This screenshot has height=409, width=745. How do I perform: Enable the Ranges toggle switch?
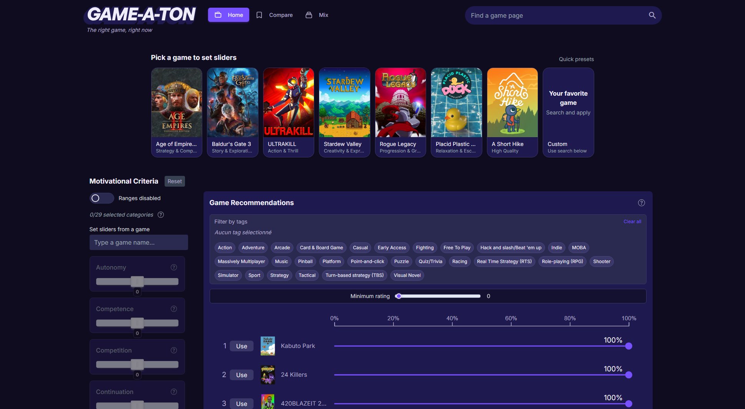pos(102,198)
